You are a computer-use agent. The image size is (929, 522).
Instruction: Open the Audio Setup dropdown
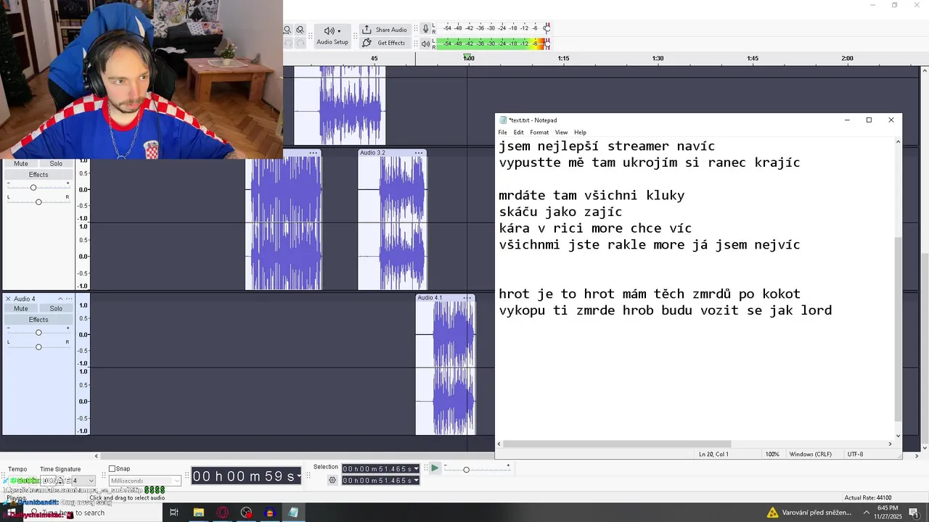(332, 36)
